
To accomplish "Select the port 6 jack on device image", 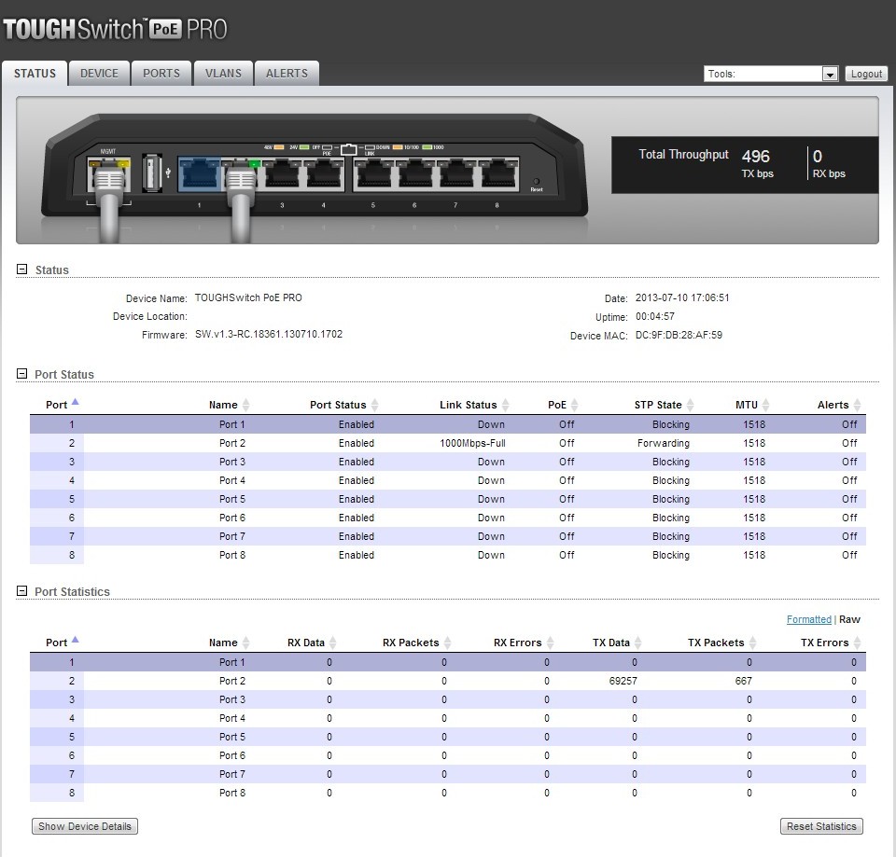I will 414,173.
